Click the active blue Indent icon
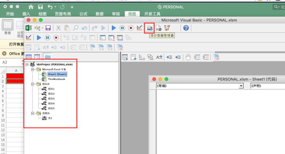The image size is (285, 154). point(169,57)
